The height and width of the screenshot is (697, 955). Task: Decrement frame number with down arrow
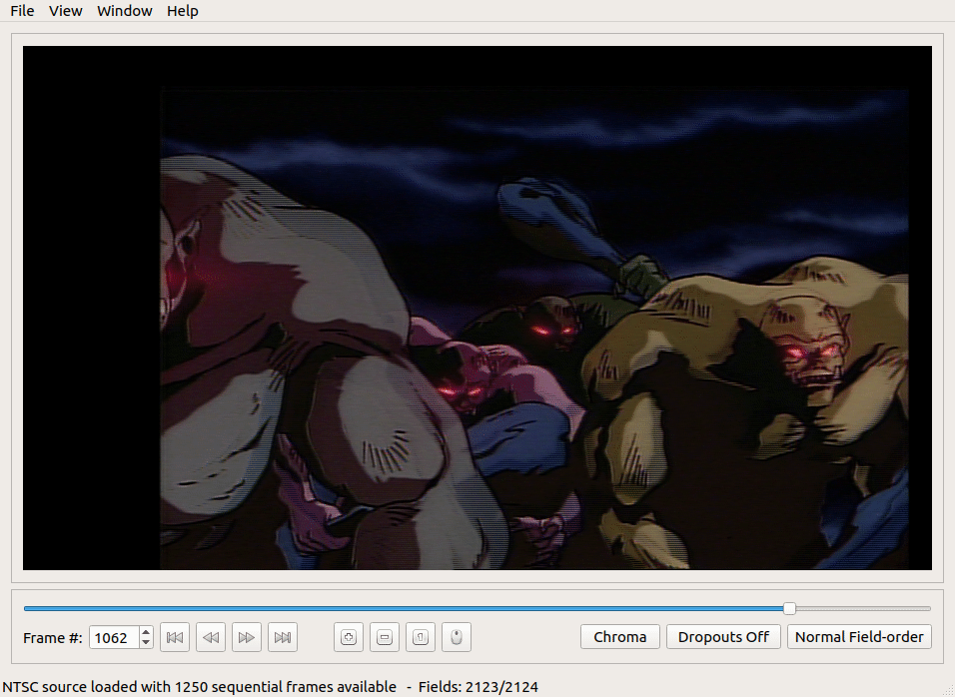pos(146,643)
